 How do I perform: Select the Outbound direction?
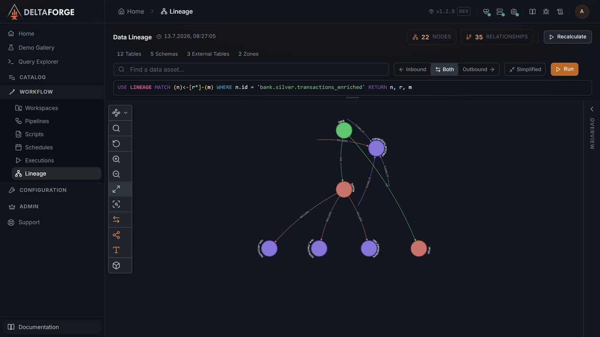[479, 69]
